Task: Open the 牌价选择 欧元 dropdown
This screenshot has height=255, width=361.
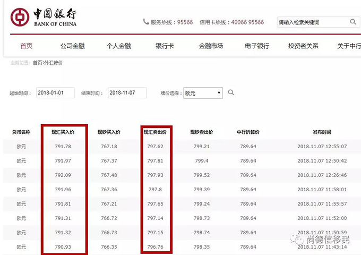Action: pos(203,93)
